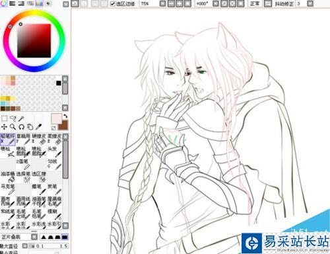Click the Redo button in top toolbar
Image resolution: width=330 pixels, height=254 pixels.
(x=84, y=3)
